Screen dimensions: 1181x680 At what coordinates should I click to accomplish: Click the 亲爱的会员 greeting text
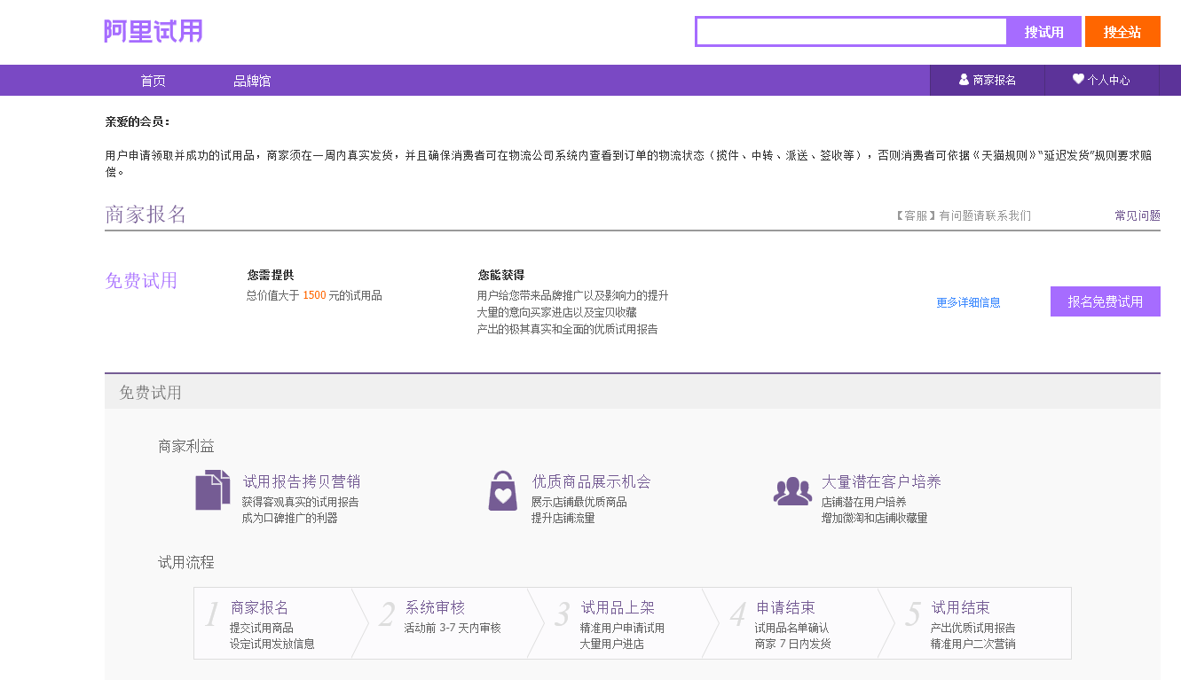pyautogui.click(x=138, y=122)
